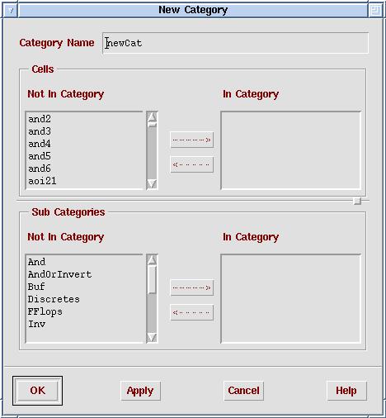Viewport: 386px width, 418px height.
Task: Remove cell from category (left arrow)
Action: coord(192,164)
